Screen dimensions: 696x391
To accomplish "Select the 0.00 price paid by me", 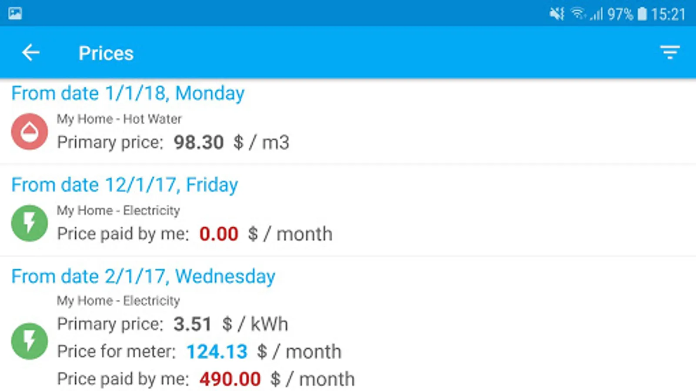I will coord(219,234).
